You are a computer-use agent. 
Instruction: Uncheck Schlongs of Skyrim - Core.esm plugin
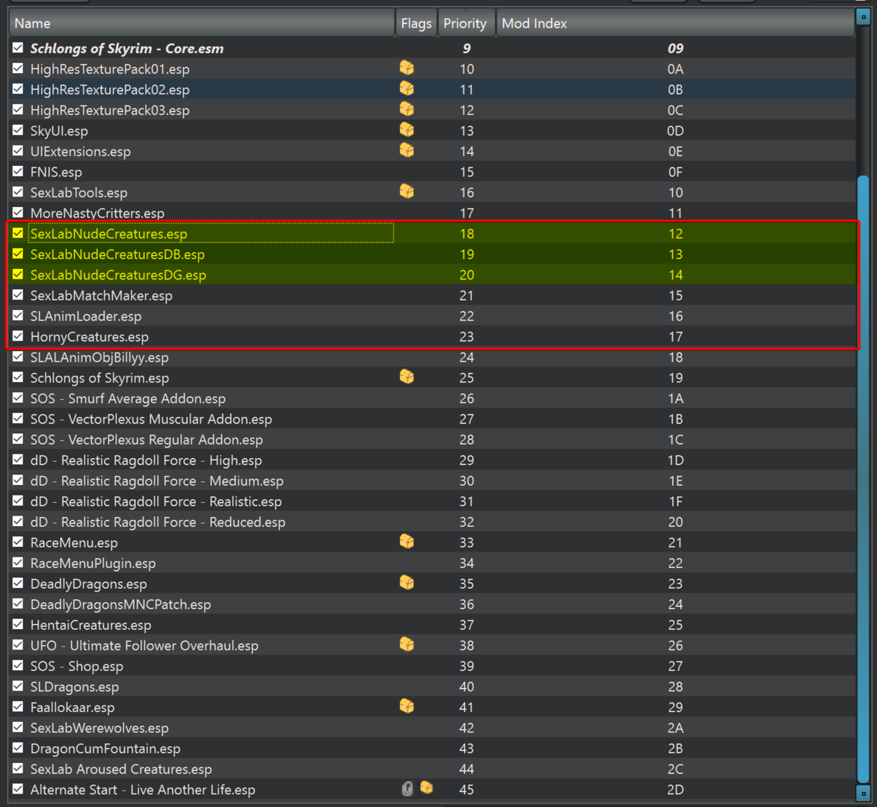pos(18,48)
